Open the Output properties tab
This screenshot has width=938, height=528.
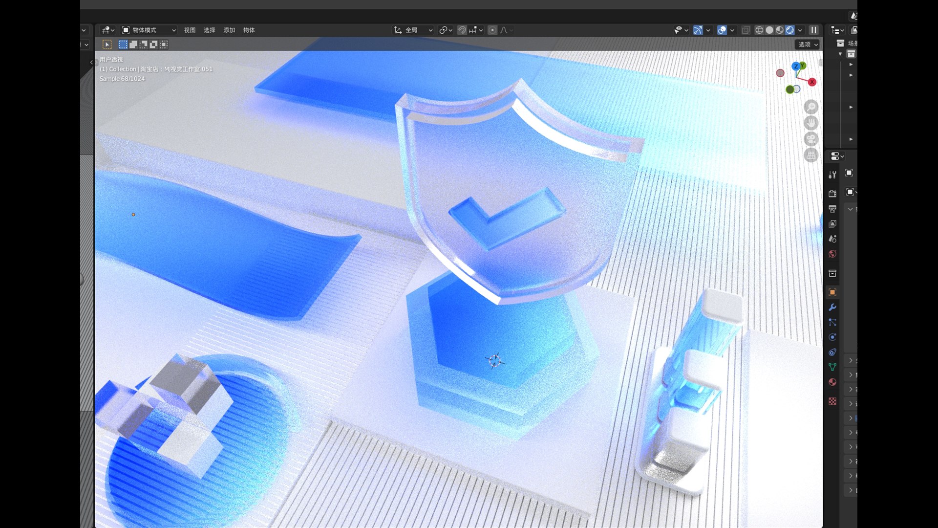[832, 209]
